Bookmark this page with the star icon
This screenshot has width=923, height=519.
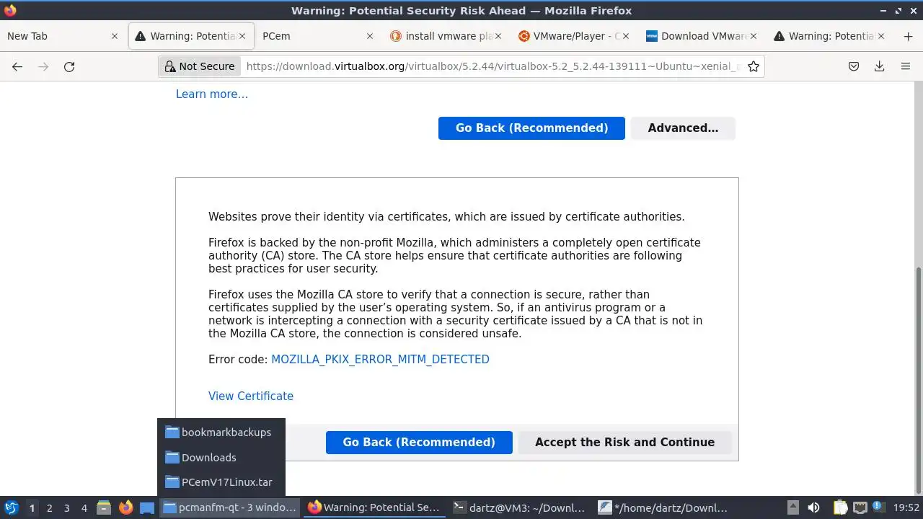[x=754, y=66]
